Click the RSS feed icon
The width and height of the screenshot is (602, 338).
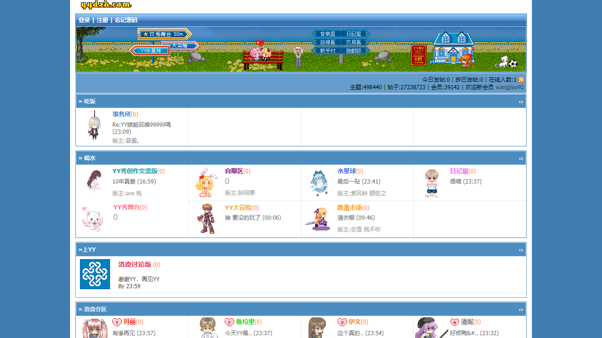coord(521,80)
